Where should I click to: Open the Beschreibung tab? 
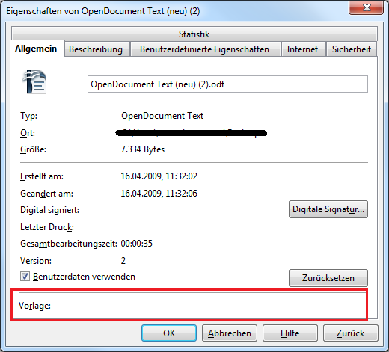click(96, 49)
